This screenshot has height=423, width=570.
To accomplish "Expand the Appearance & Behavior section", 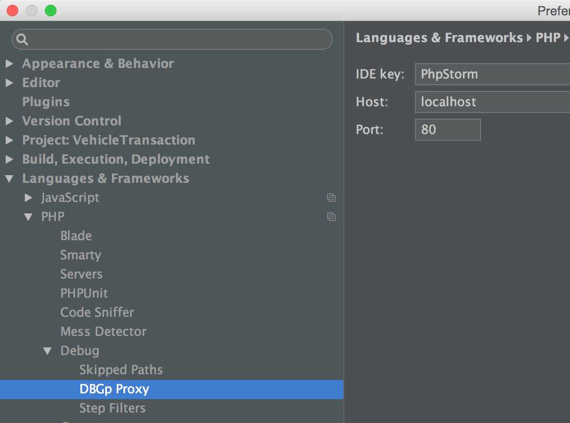I will (10, 64).
